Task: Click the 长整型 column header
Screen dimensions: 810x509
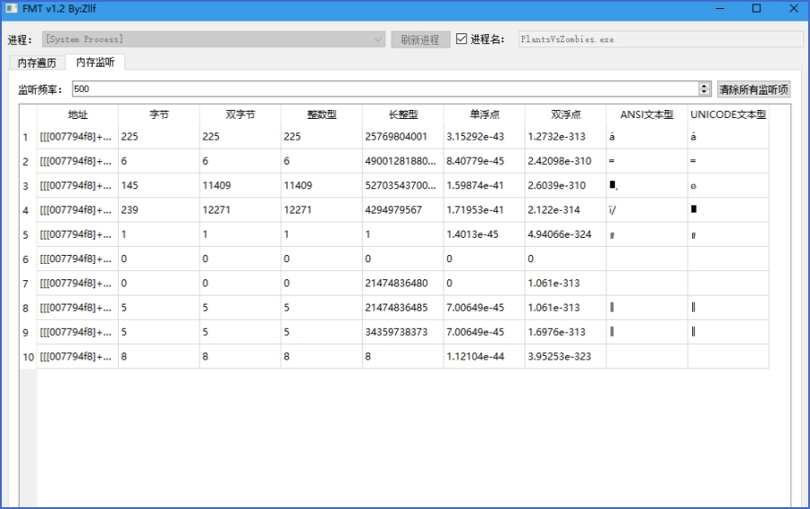Action: click(x=403, y=114)
